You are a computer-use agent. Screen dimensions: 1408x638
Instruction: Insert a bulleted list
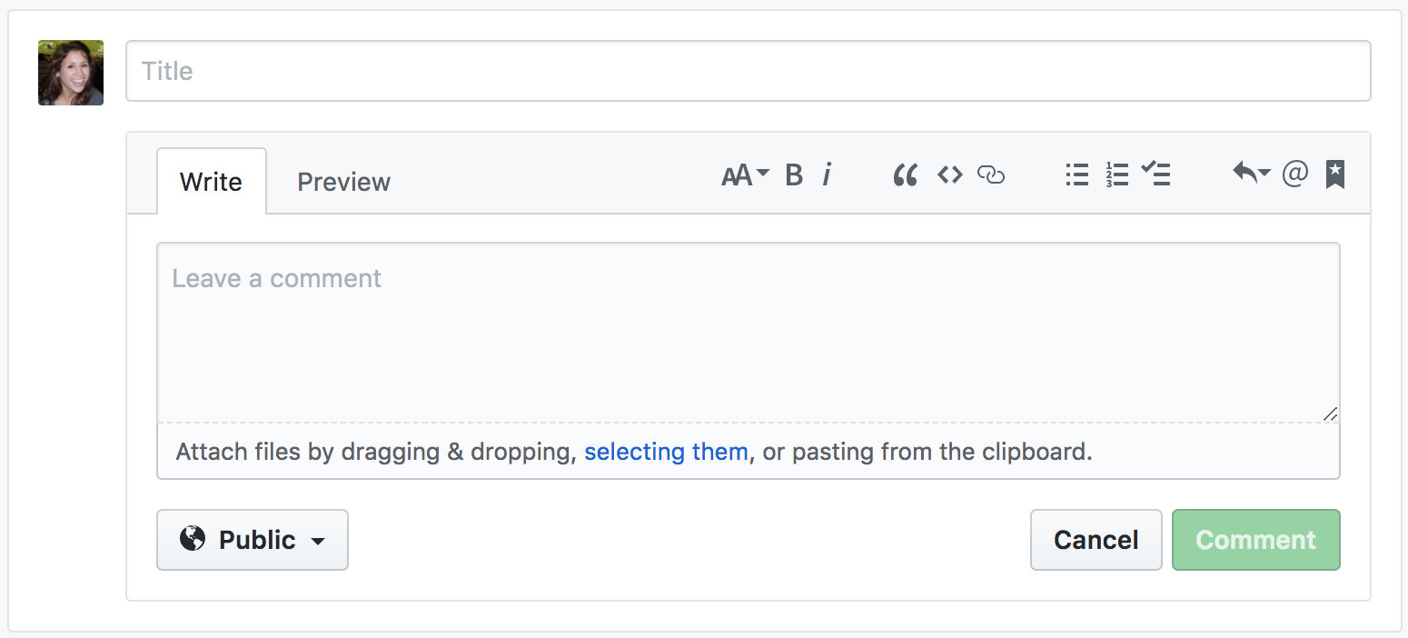click(1077, 174)
